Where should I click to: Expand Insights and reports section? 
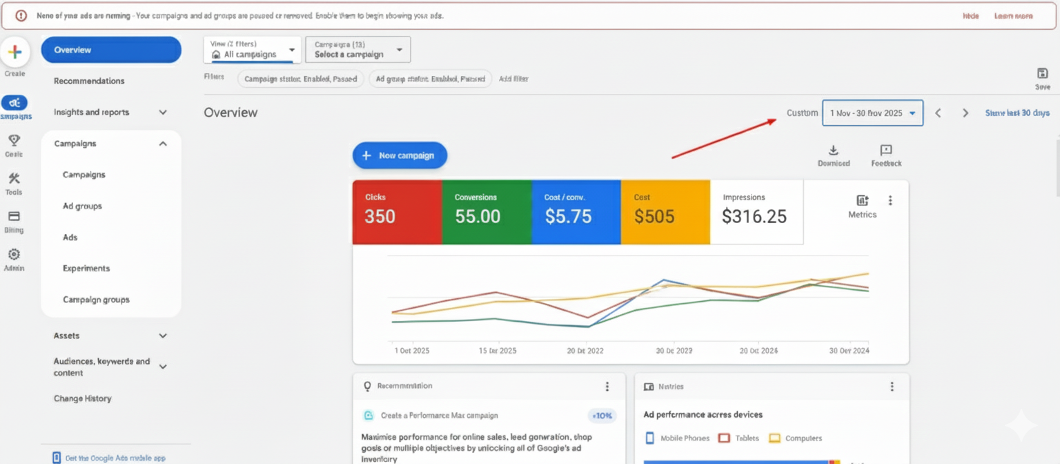[x=110, y=113]
